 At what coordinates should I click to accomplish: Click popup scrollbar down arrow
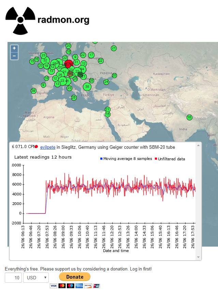click(x=198, y=257)
